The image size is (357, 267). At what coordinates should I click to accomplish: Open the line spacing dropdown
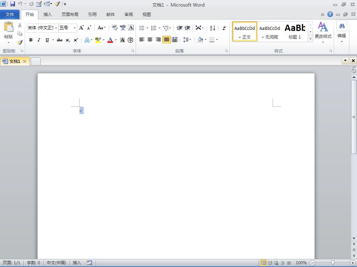(187, 40)
